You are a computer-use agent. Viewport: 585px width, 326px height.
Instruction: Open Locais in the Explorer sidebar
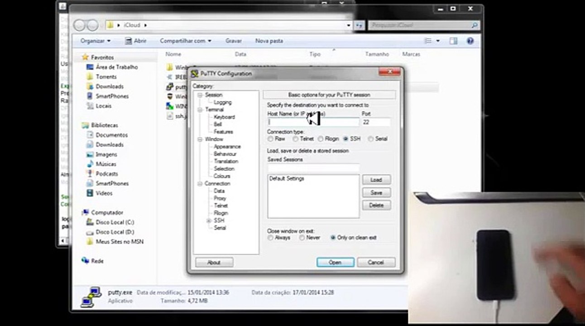103,106
